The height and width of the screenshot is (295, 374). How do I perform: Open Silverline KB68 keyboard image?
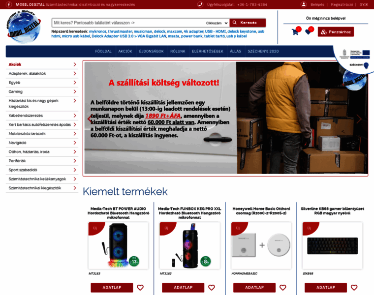[x=332, y=245]
